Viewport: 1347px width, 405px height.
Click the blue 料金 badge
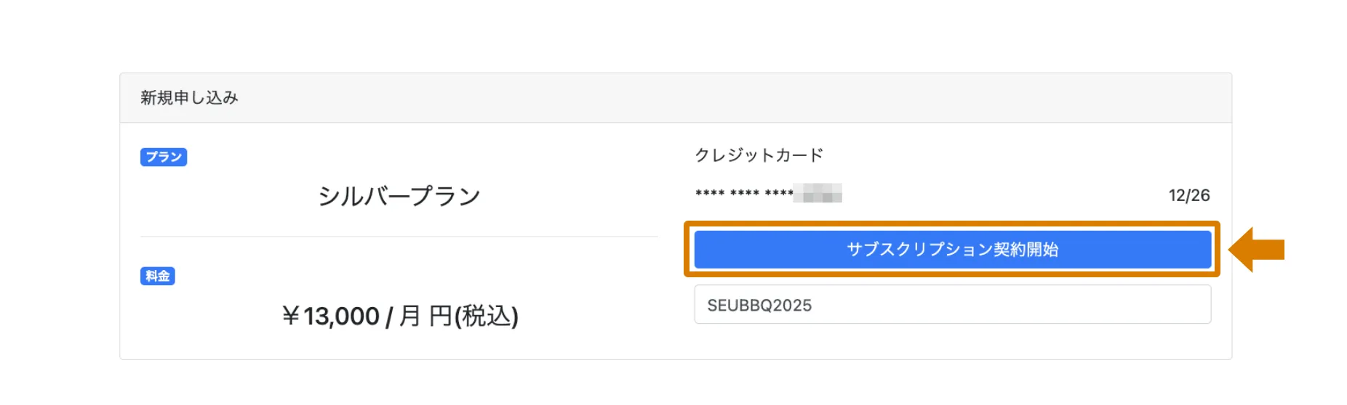click(157, 277)
